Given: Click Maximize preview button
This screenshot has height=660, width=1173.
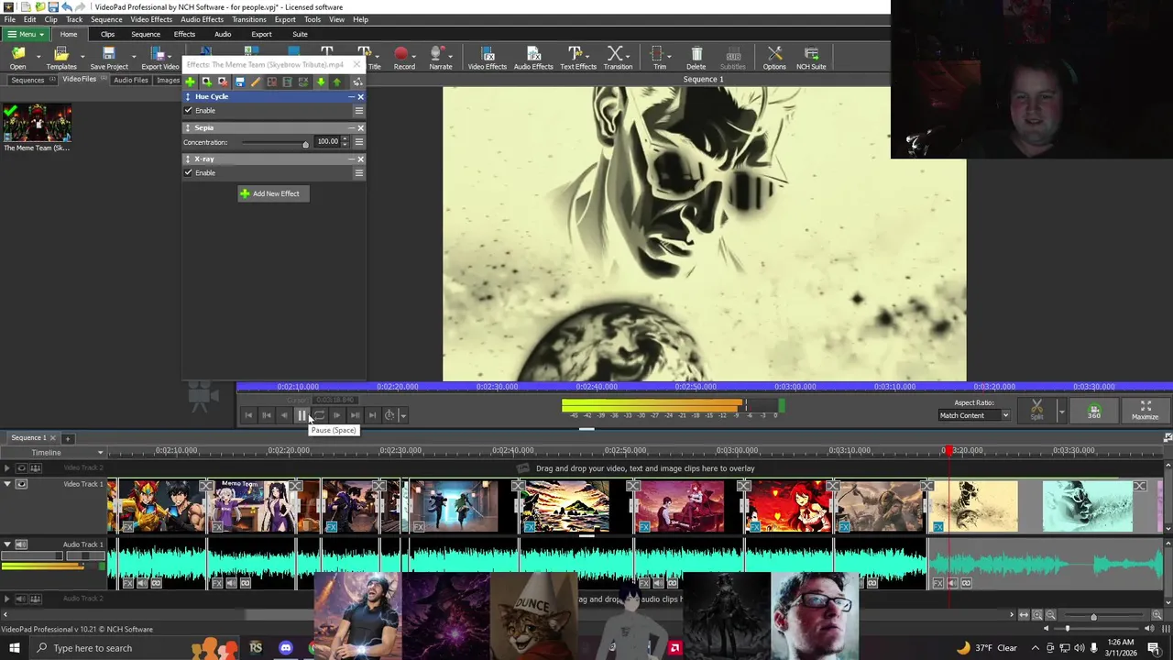Looking at the screenshot, I should tap(1145, 409).
